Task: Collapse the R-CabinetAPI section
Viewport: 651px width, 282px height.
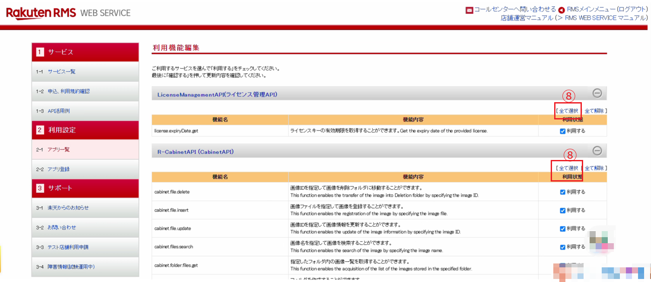Action: [x=597, y=150]
